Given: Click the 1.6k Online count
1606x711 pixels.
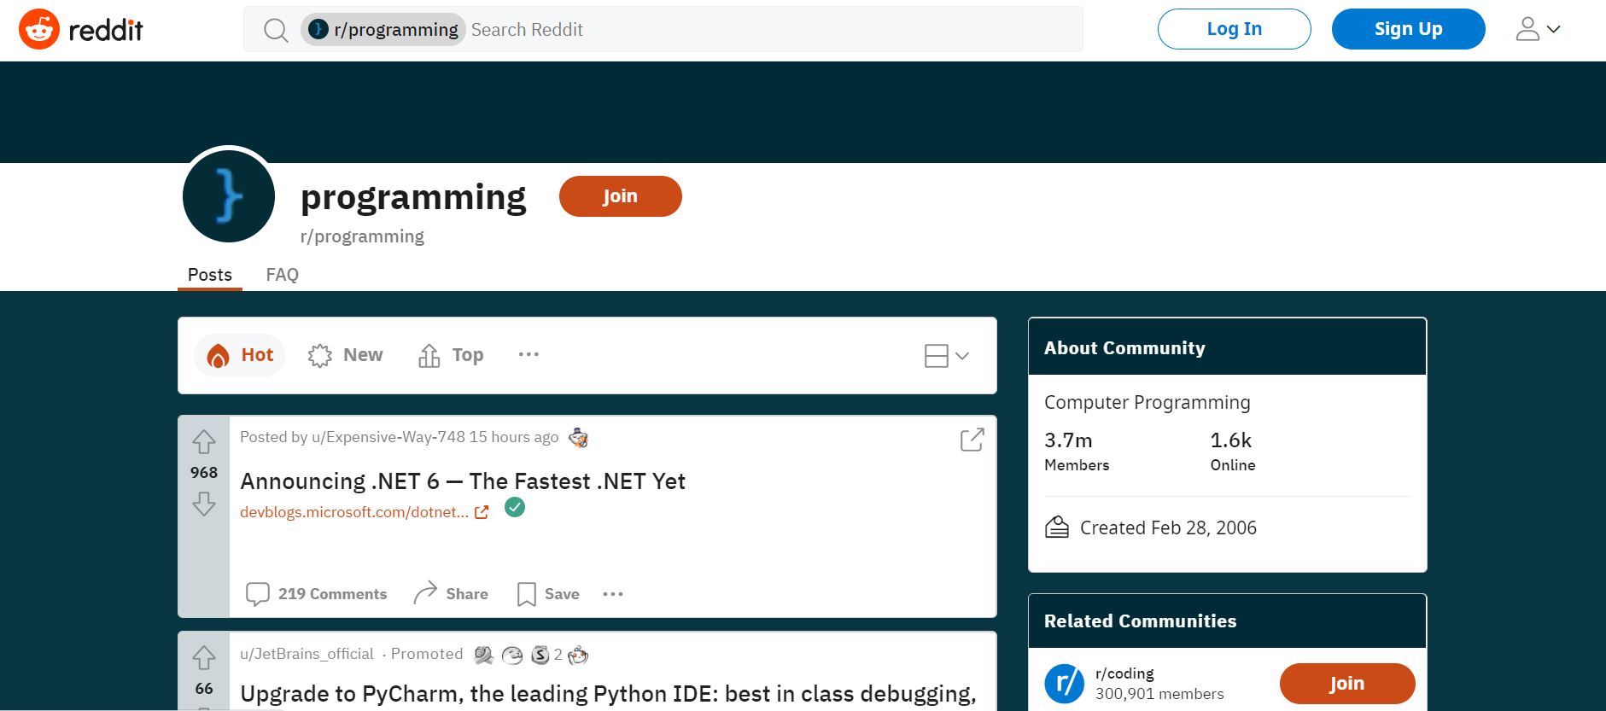Looking at the screenshot, I should pyautogui.click(x=1233, y=452).
